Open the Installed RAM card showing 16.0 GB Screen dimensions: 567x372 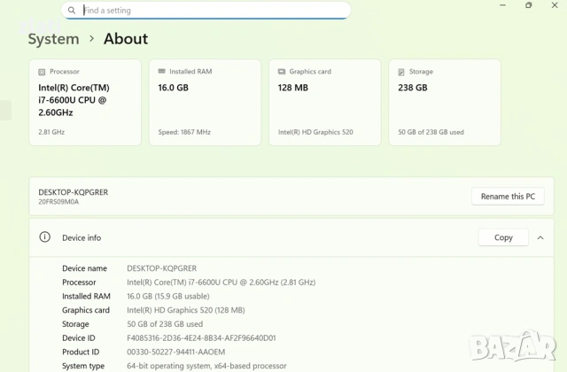click(x=205, y=103)
